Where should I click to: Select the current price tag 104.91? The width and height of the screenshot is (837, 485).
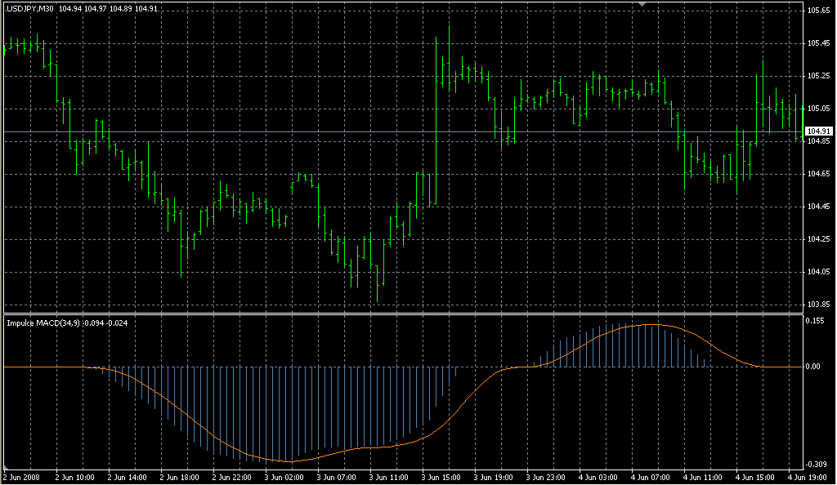click(817, 130)
